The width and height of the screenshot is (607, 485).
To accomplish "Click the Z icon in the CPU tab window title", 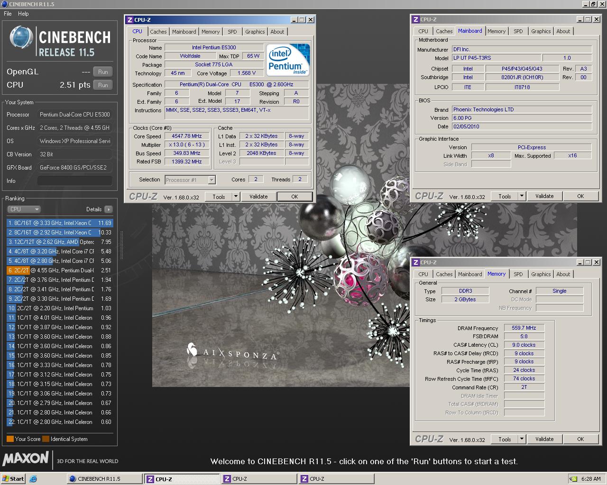I will tap(129, 20).
